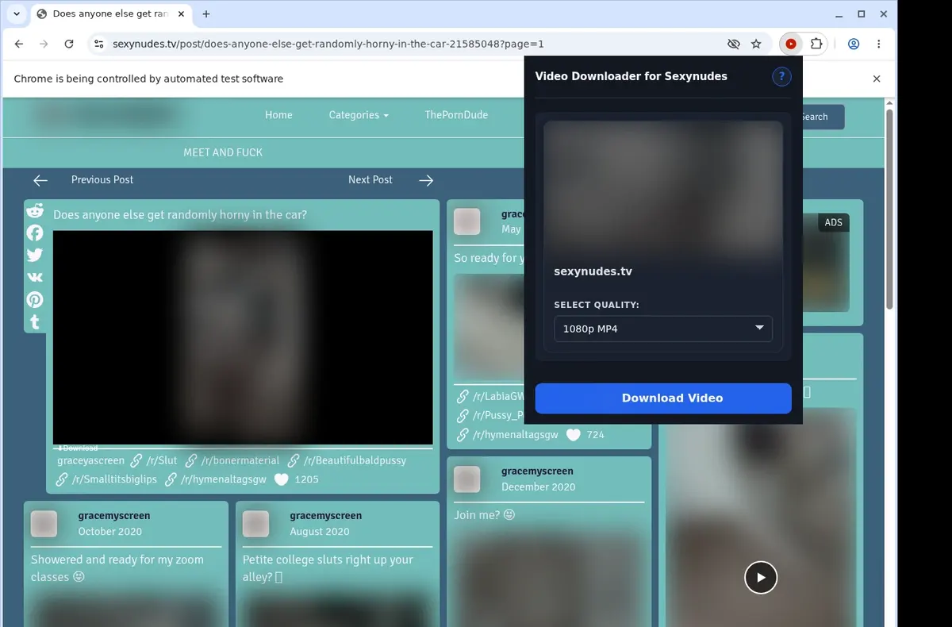Open the /r/Beautifulbaldpussy link
The height and width of the screenshot is (627, 952).
point(355,460)
